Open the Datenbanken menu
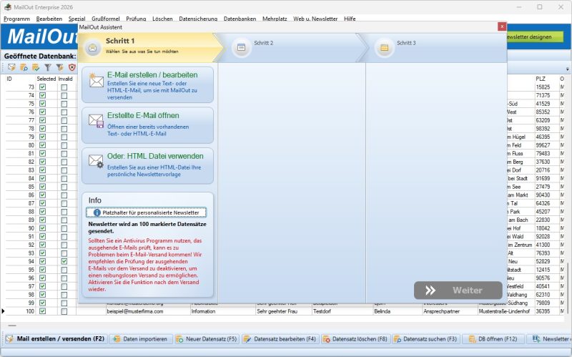This screenshot has height=357, width=572. [x=240, y=19]
